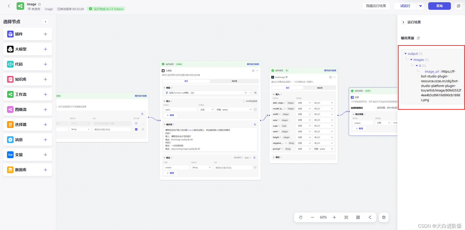Viewport: 465px width, 230px height.
Task: Enable the Bot对话历史 checkbox
Action: 244,101
